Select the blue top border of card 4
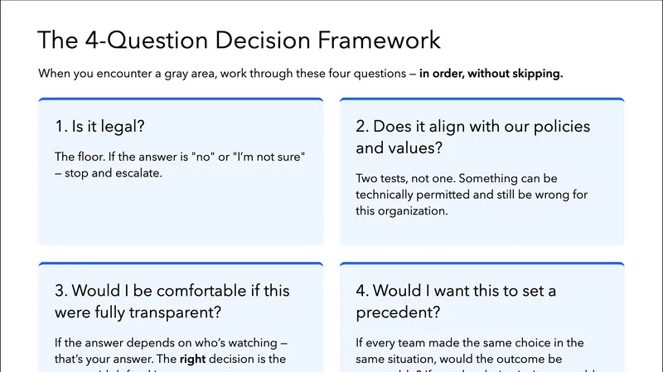Screen dimensions: 663x372 pos(482,264)
